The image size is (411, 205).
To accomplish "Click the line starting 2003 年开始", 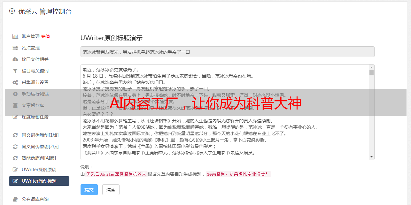I will pyautogui.click(x=174, y=140).
